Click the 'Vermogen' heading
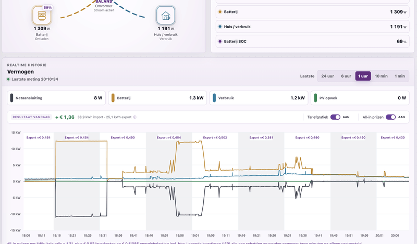The width and height of the screenshot is (417, 244). point(20,72)
